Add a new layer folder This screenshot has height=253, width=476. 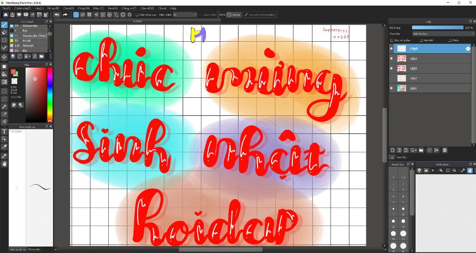coord(421,150)
